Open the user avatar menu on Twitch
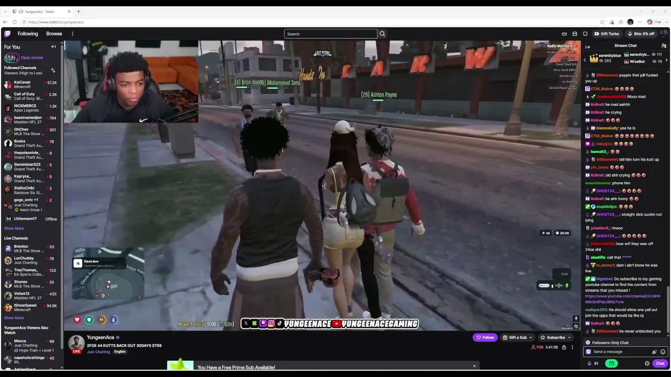This screenshot has height=377, width=671. [x=664, y=34]
